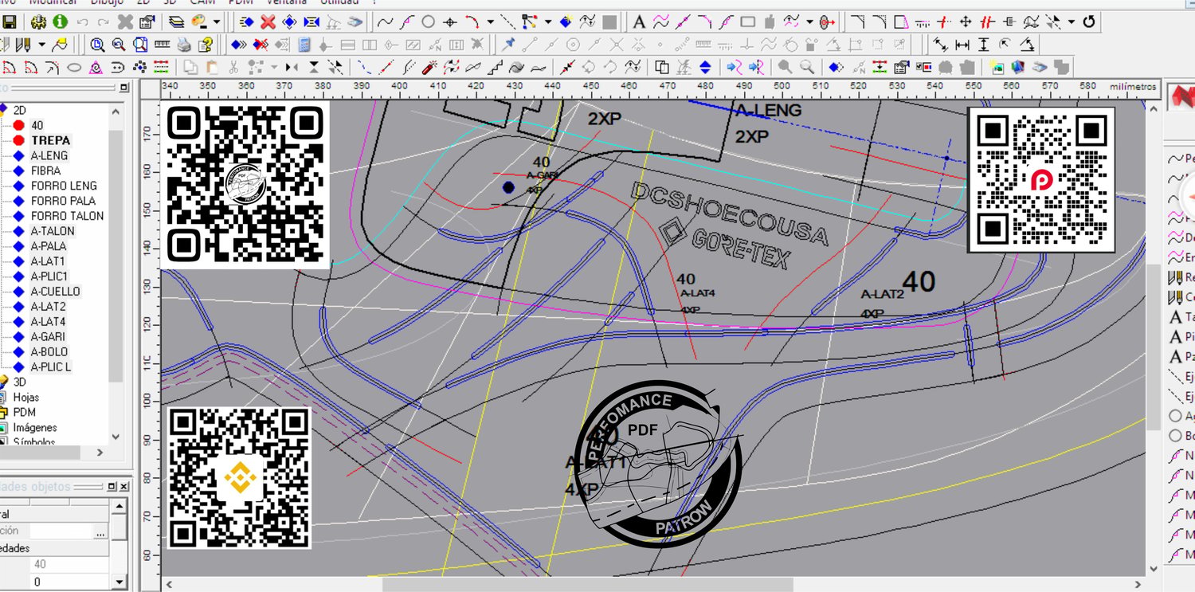This screenshot has height=592, width=1195.
Task: Click the Save floppy disk icon
Action: [x=10, y=22]
